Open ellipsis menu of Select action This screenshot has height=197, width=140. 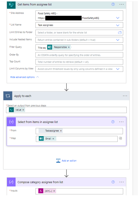pos(121,122)
